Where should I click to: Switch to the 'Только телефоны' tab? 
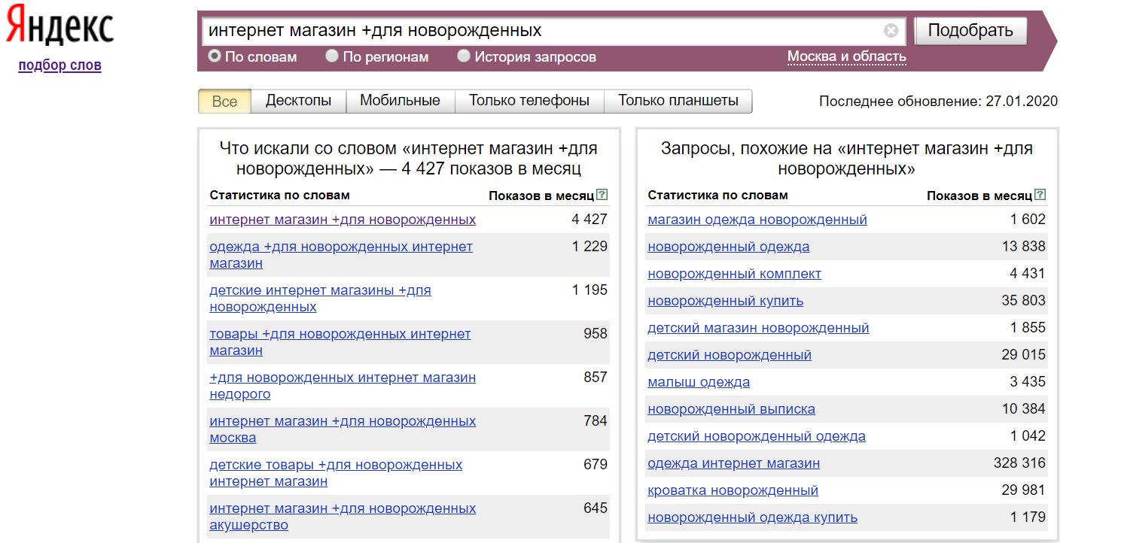point(529,101)
